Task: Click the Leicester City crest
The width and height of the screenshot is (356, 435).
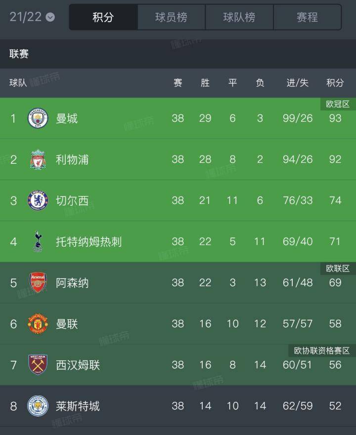Action: [x=38, y=406]
